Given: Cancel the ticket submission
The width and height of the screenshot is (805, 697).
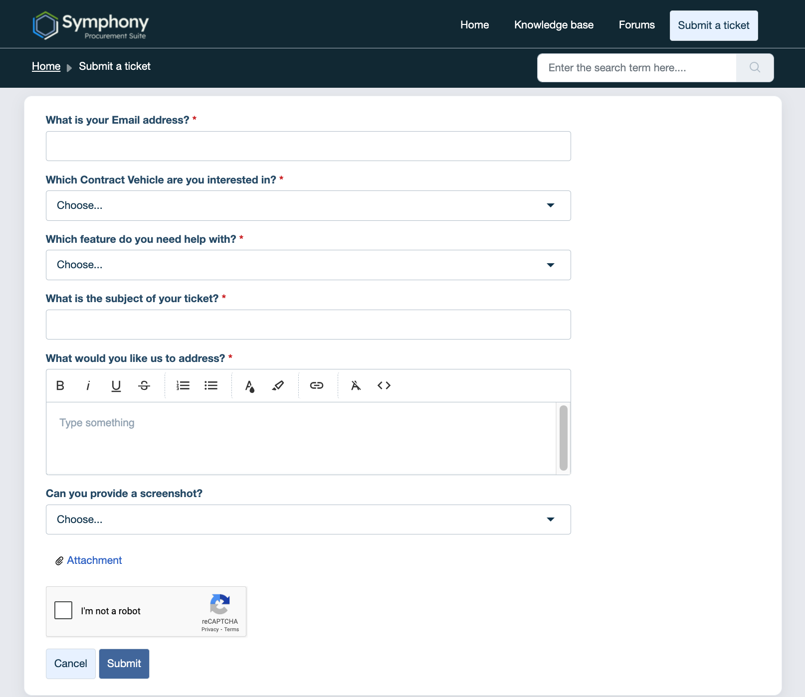Looking at the screenshot, I should tap(70, 664).
